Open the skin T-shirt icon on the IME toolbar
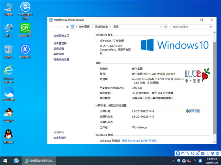The width and height of the screenshot is (221, 165). (x=213, y=154)
